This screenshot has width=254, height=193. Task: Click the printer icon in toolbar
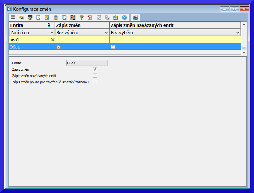click(x=135, y=17)
